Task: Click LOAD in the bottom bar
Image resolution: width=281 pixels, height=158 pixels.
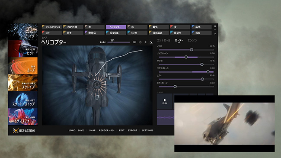Action: pos(72,130)
